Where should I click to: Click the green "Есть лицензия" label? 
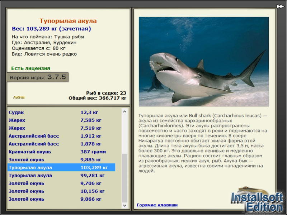(x=31, y=68)
